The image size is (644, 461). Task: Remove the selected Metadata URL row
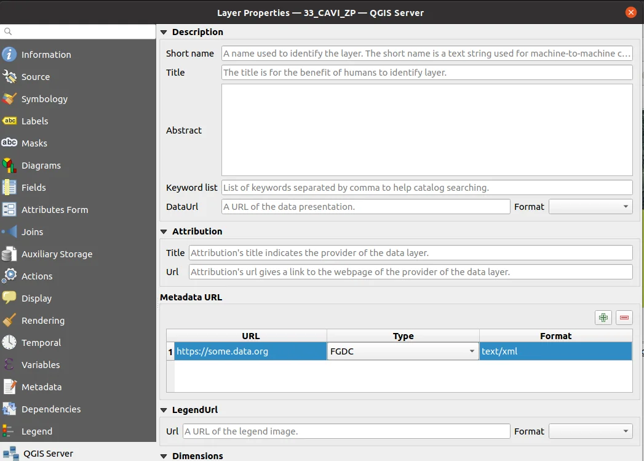coord(624,318)
